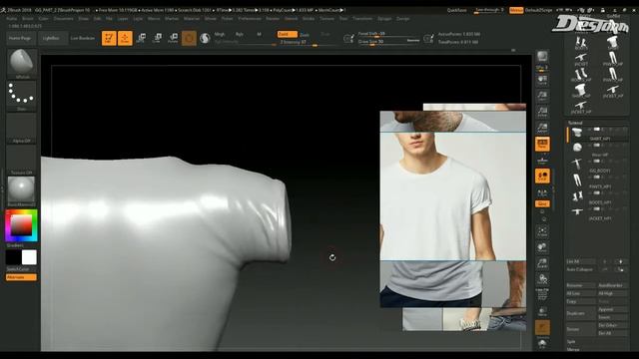Select the GG_BODY1 subtool thumbnail
639x359 pixels.
pos(577,164)
